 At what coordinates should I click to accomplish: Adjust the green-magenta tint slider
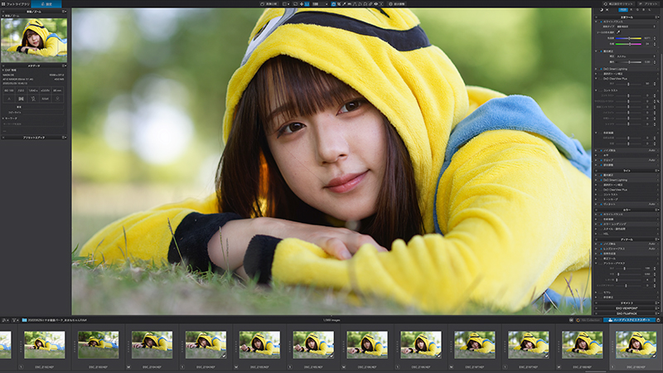[629, 44]
